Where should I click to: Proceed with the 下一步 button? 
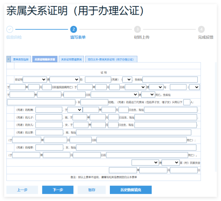coord(58,190)
